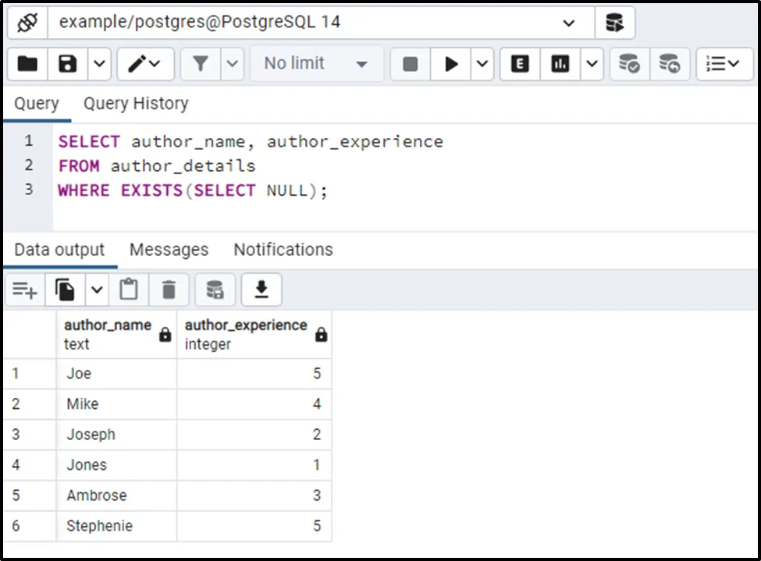This screenshot has height=561, width=761.
Task: Click the Explain query E icon
Action: 520,64
